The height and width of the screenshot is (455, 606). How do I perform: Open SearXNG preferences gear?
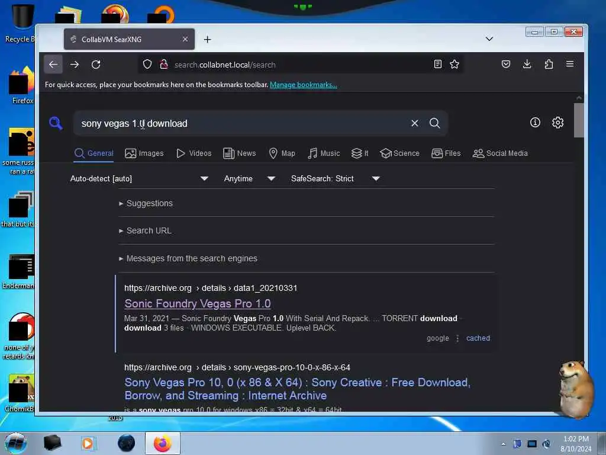(557, 123)
